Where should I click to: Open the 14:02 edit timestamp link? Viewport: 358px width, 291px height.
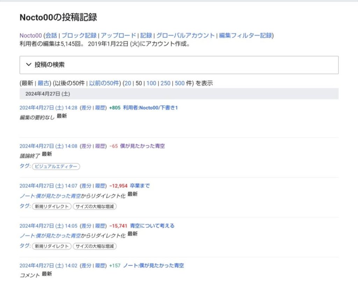pos(48,265)
